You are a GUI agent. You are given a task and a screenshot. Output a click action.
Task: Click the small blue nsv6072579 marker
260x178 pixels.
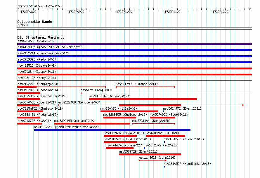(x=144, y=148)
